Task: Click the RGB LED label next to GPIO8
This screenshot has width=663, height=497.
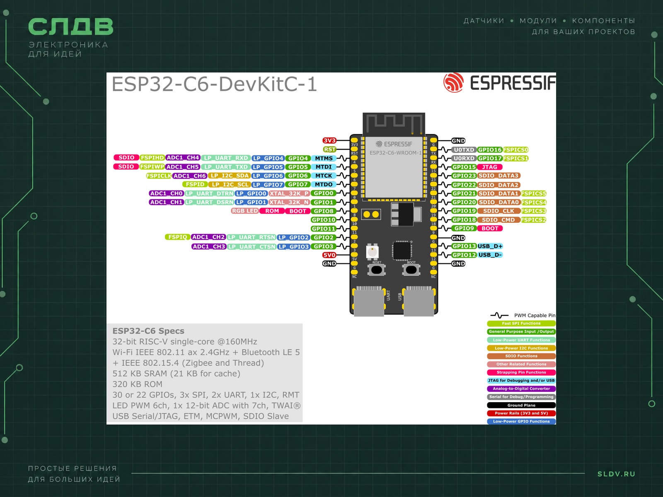Action: point(245,211)
